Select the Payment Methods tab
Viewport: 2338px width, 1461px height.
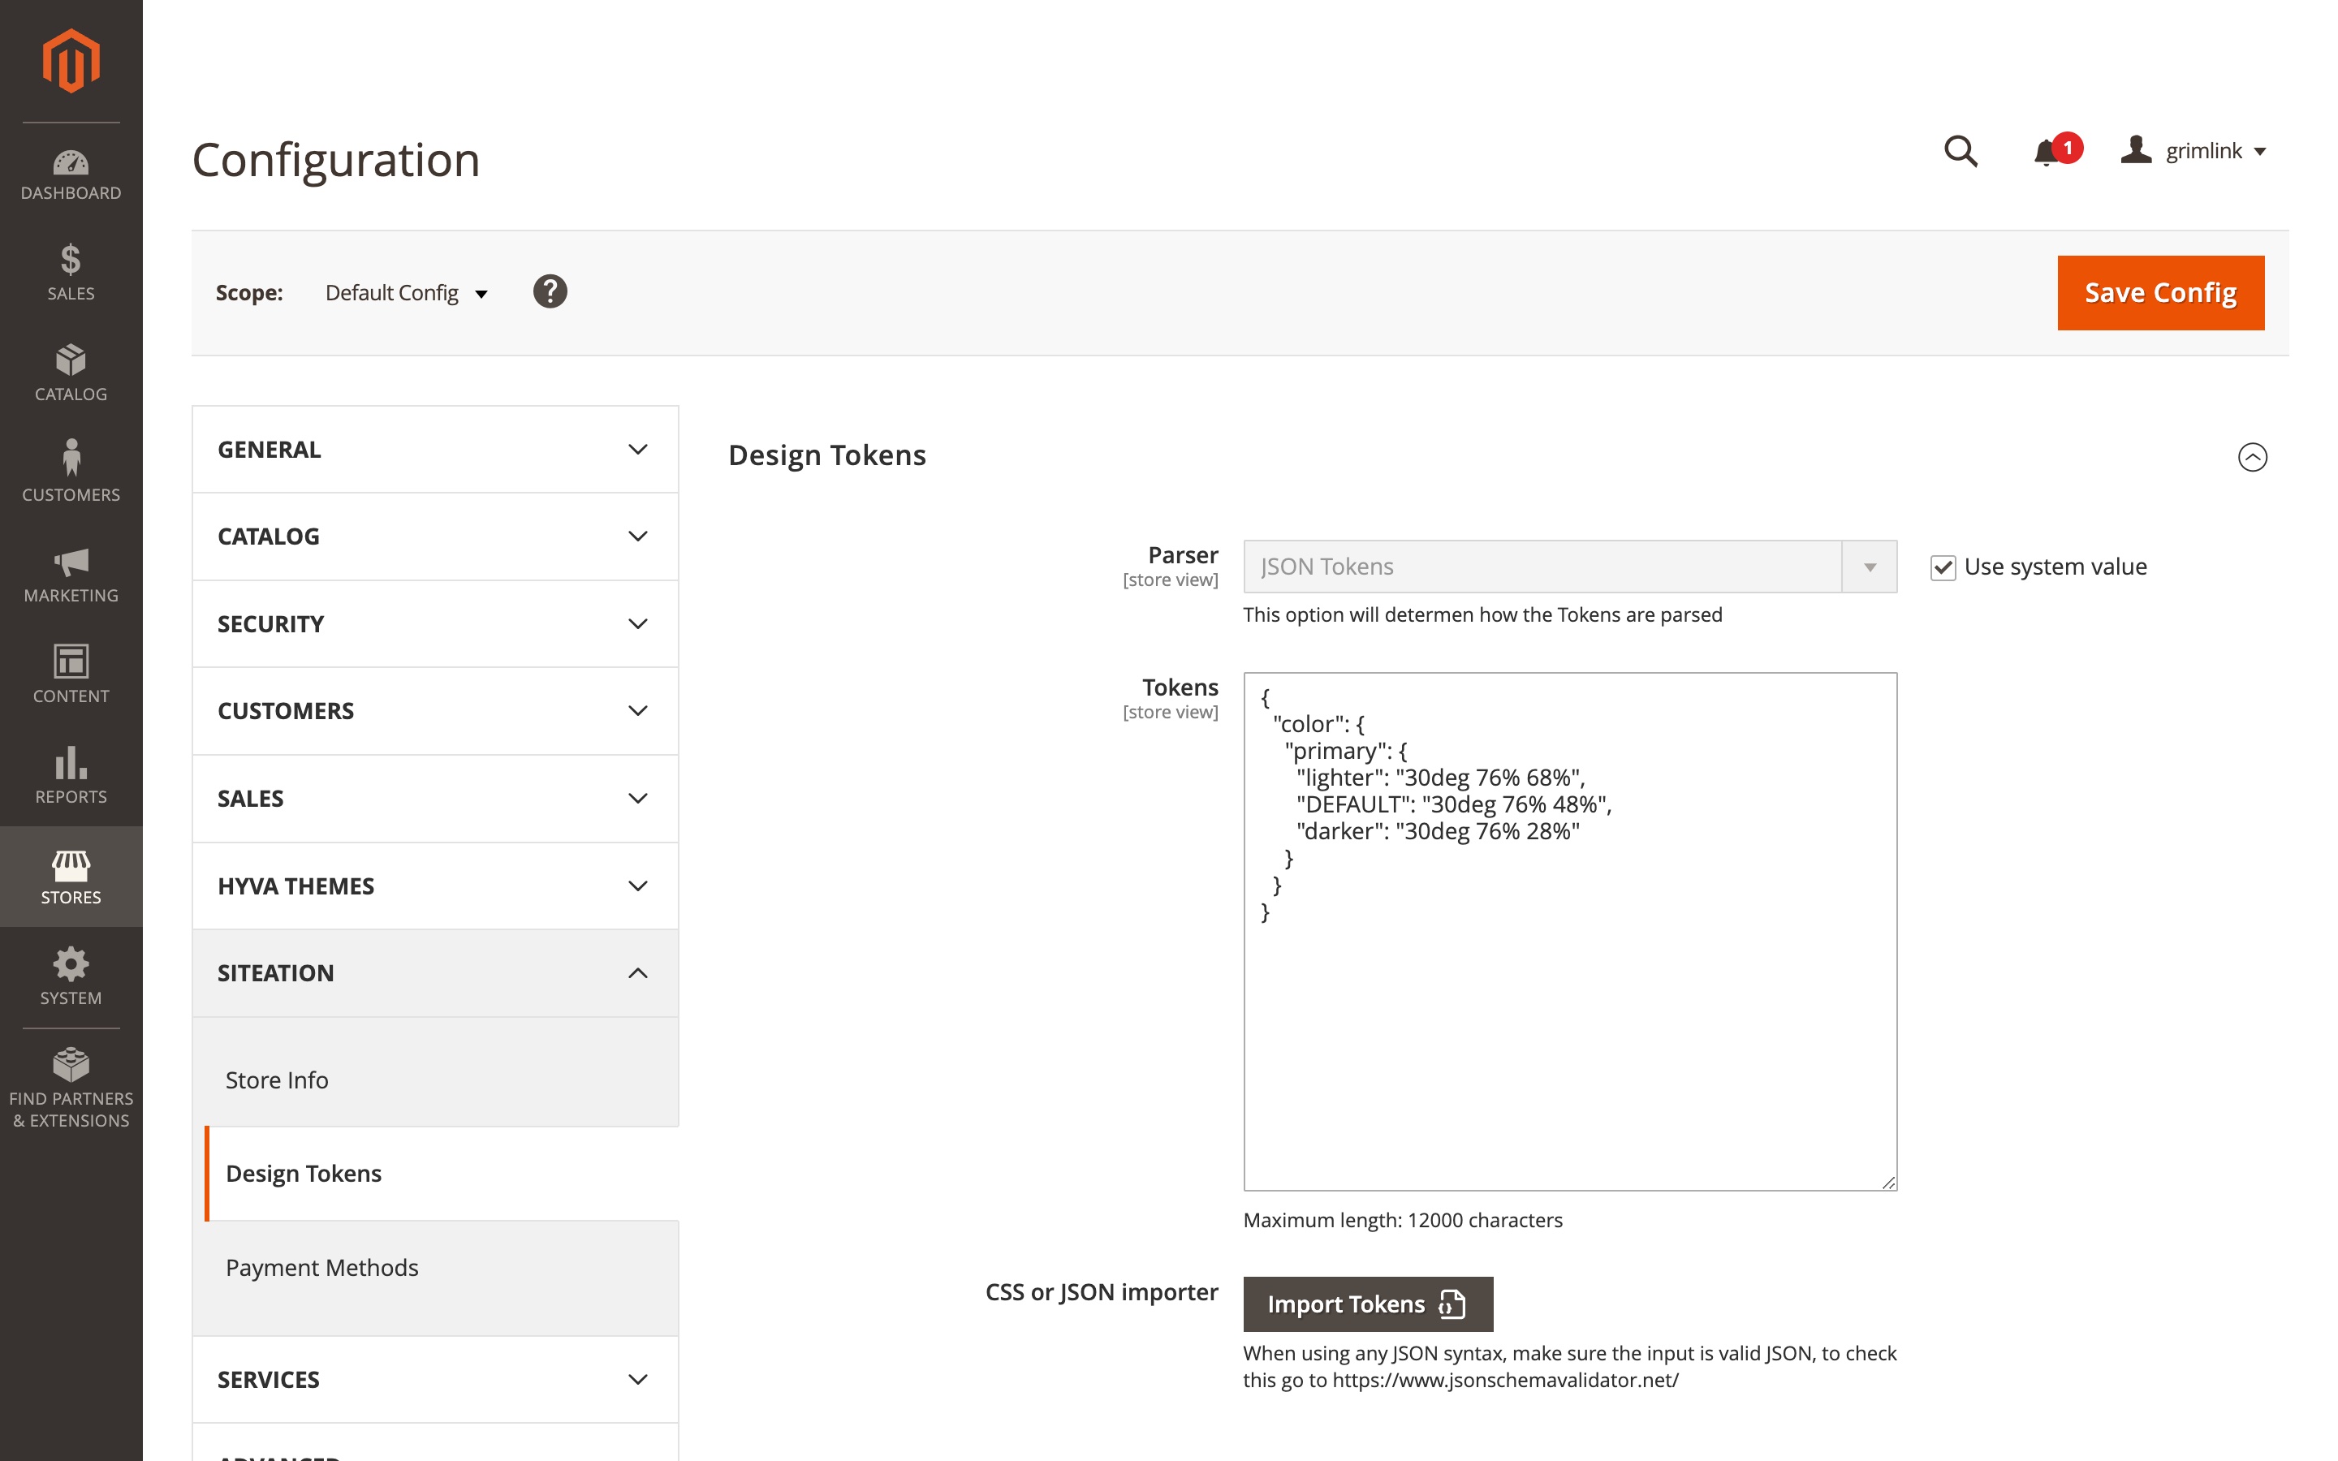[x=321, y=1268]
